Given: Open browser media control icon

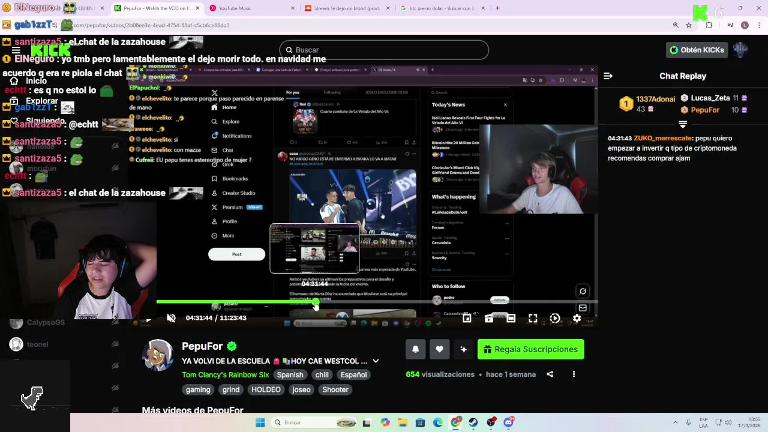Looking at the screenshot, I should point(730,25).
